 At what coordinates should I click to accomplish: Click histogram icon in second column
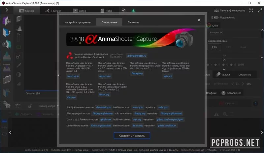[x=19, y=28]
